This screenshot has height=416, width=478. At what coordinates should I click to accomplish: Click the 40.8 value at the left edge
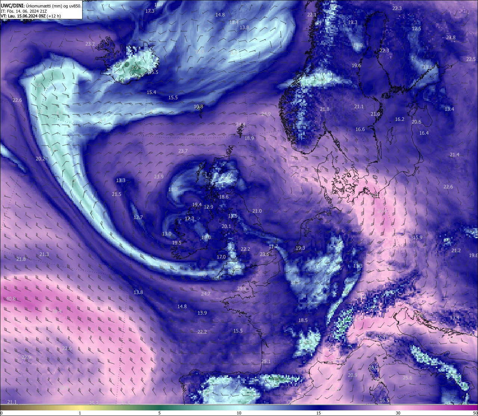pos(11,299)
